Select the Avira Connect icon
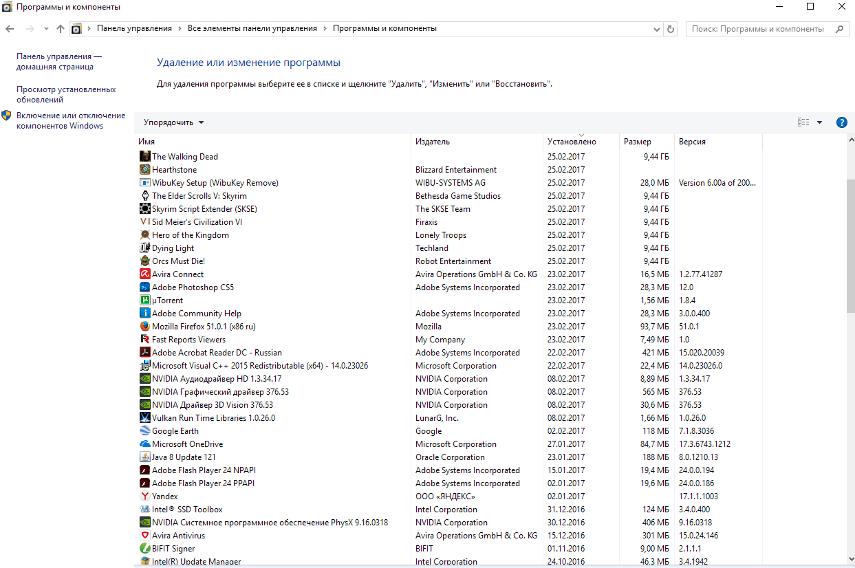855x568 pixels. [145, 274]
